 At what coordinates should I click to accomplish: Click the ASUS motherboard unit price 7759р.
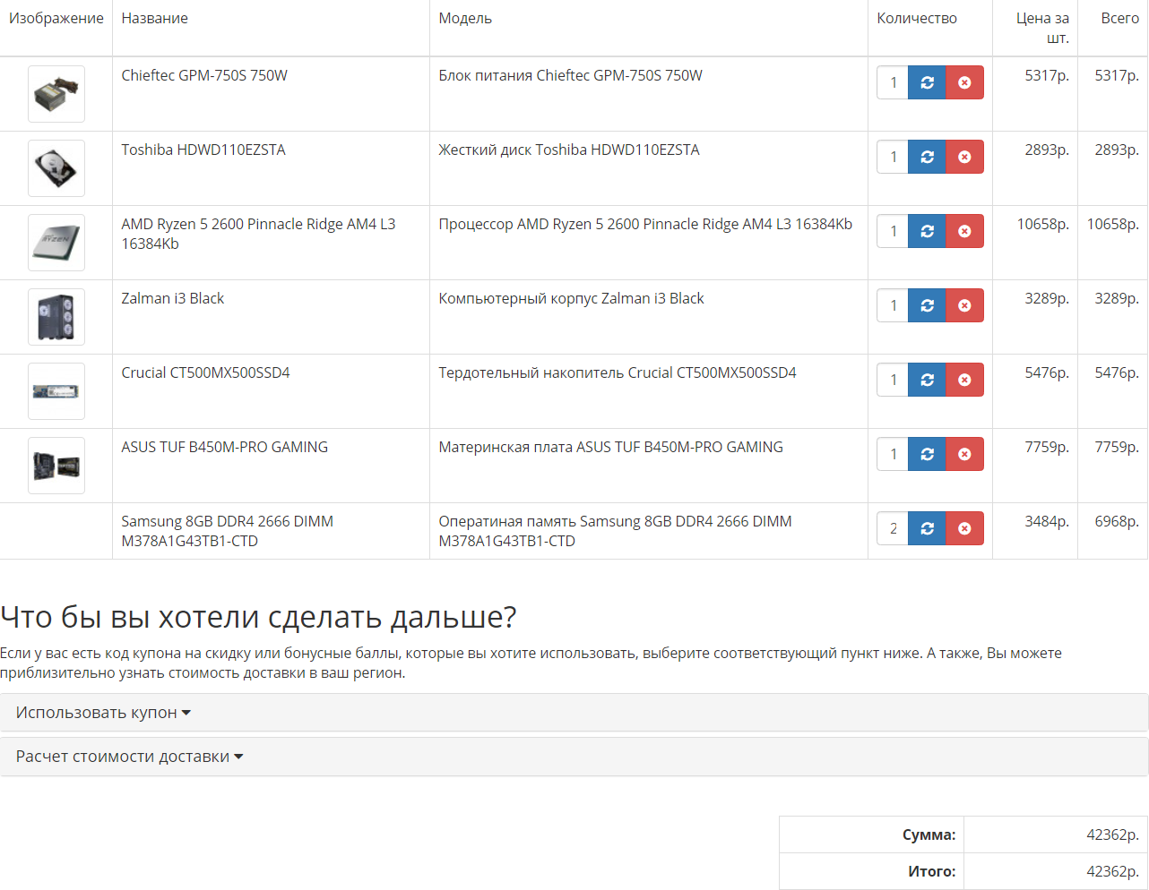(x=1047, y=447)
